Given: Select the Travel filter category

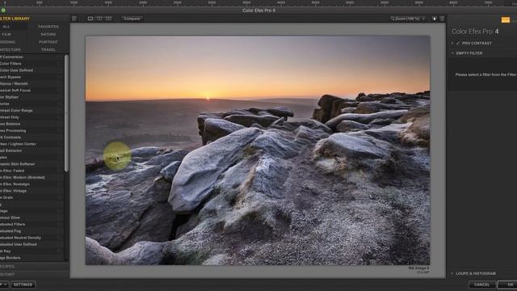Looking at the screenshot, I should 48,50.
